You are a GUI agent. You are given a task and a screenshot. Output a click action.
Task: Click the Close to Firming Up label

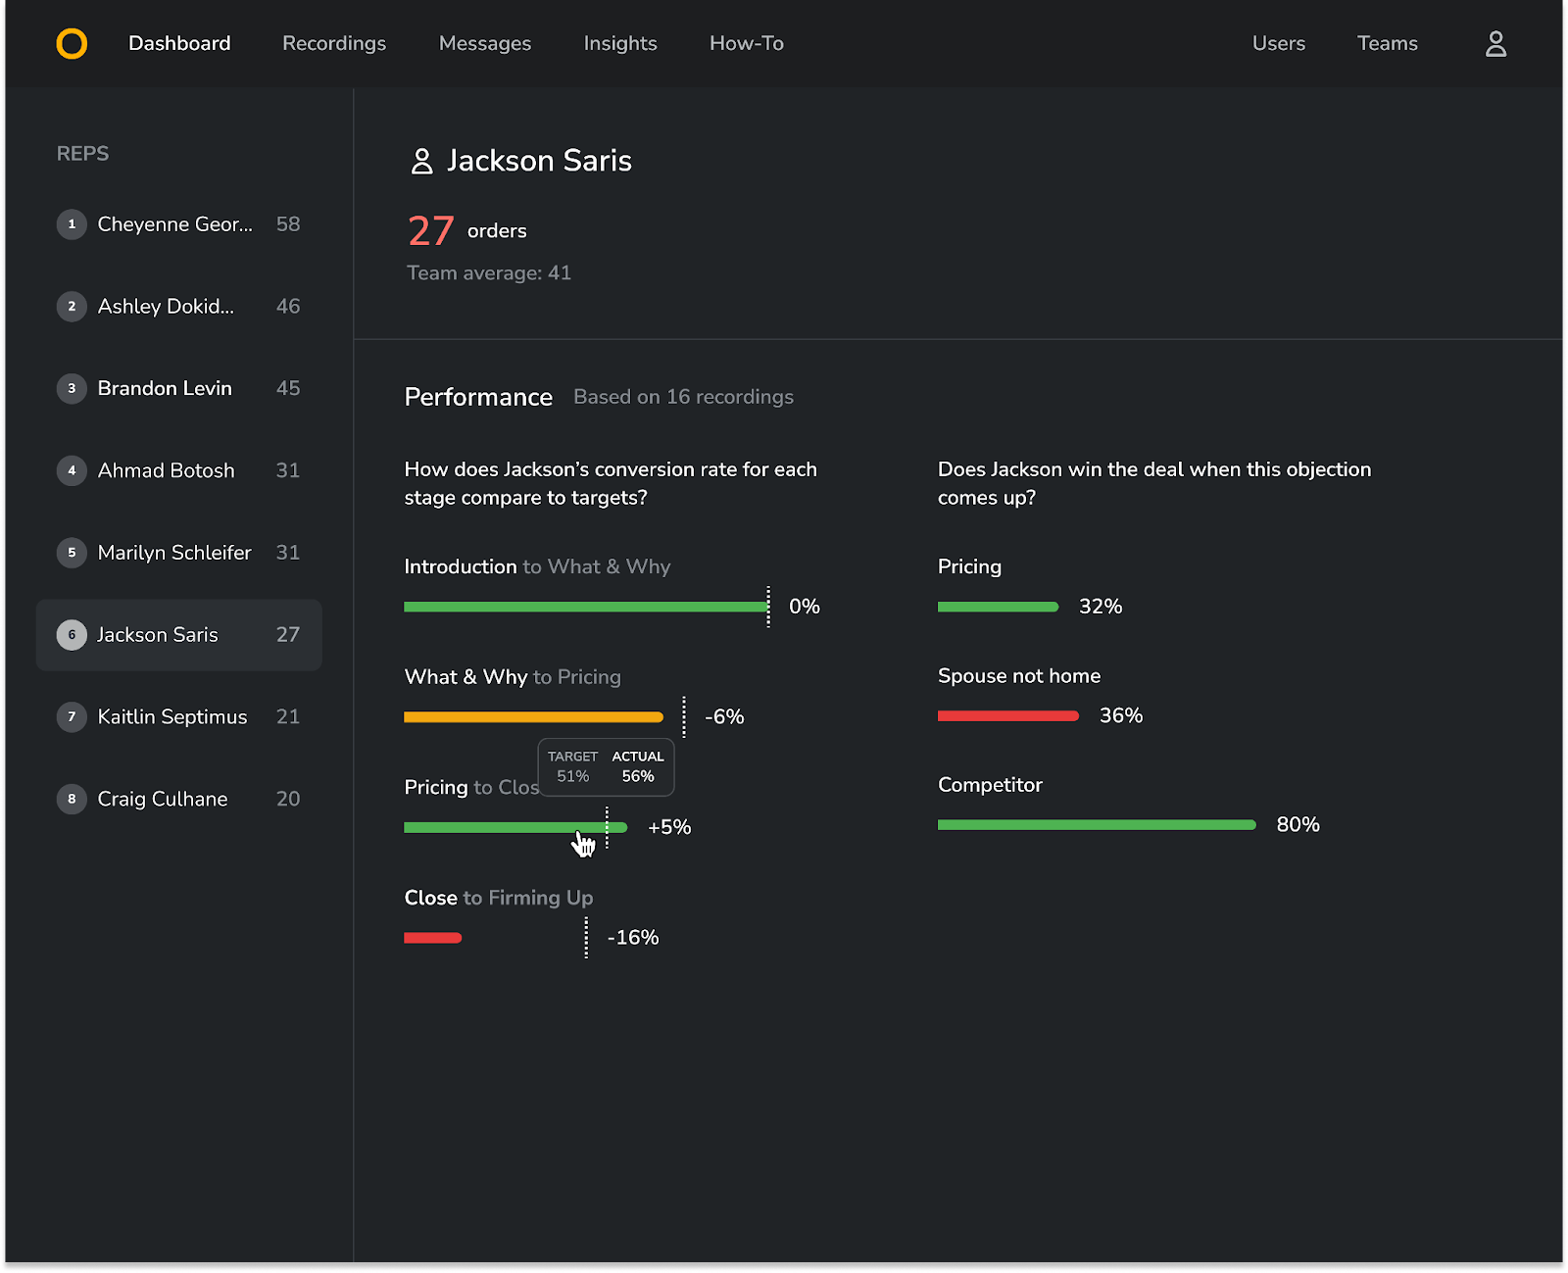coord(499,899)
